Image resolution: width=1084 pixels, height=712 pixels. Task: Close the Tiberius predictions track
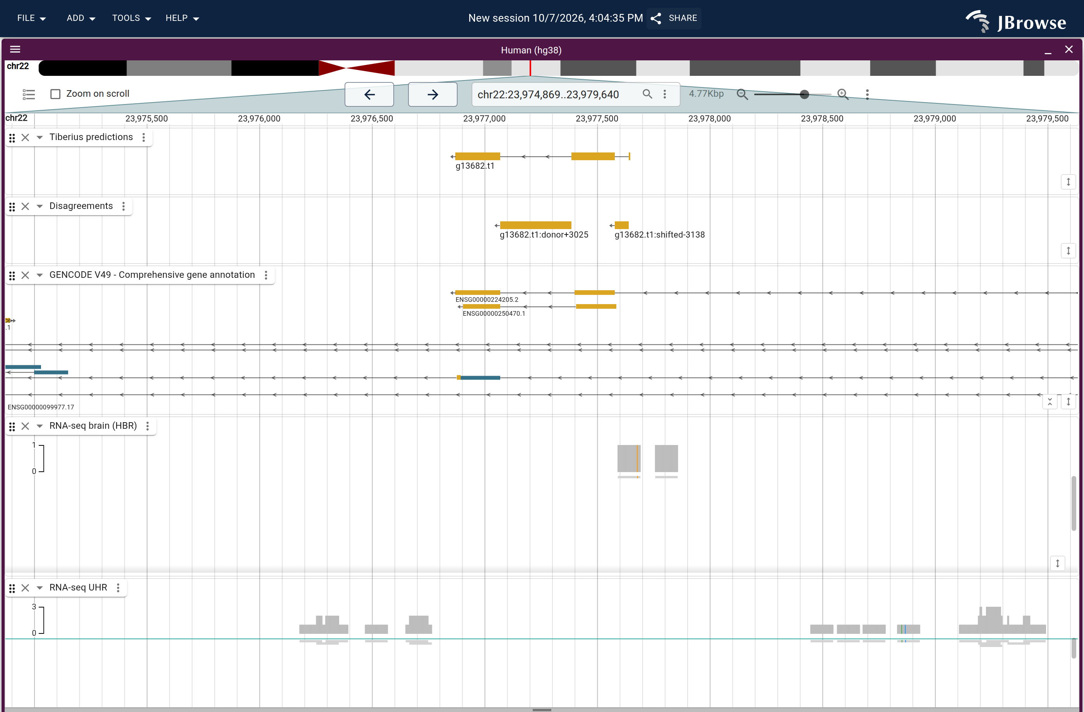26,137
